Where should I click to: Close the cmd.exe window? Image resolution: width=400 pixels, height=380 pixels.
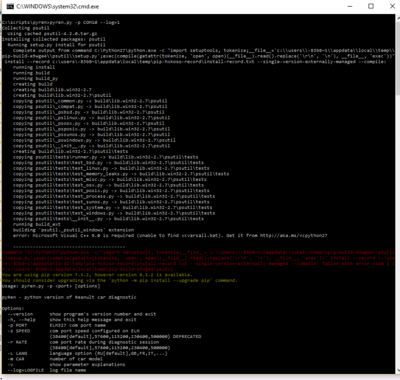(x=392, y=7)
